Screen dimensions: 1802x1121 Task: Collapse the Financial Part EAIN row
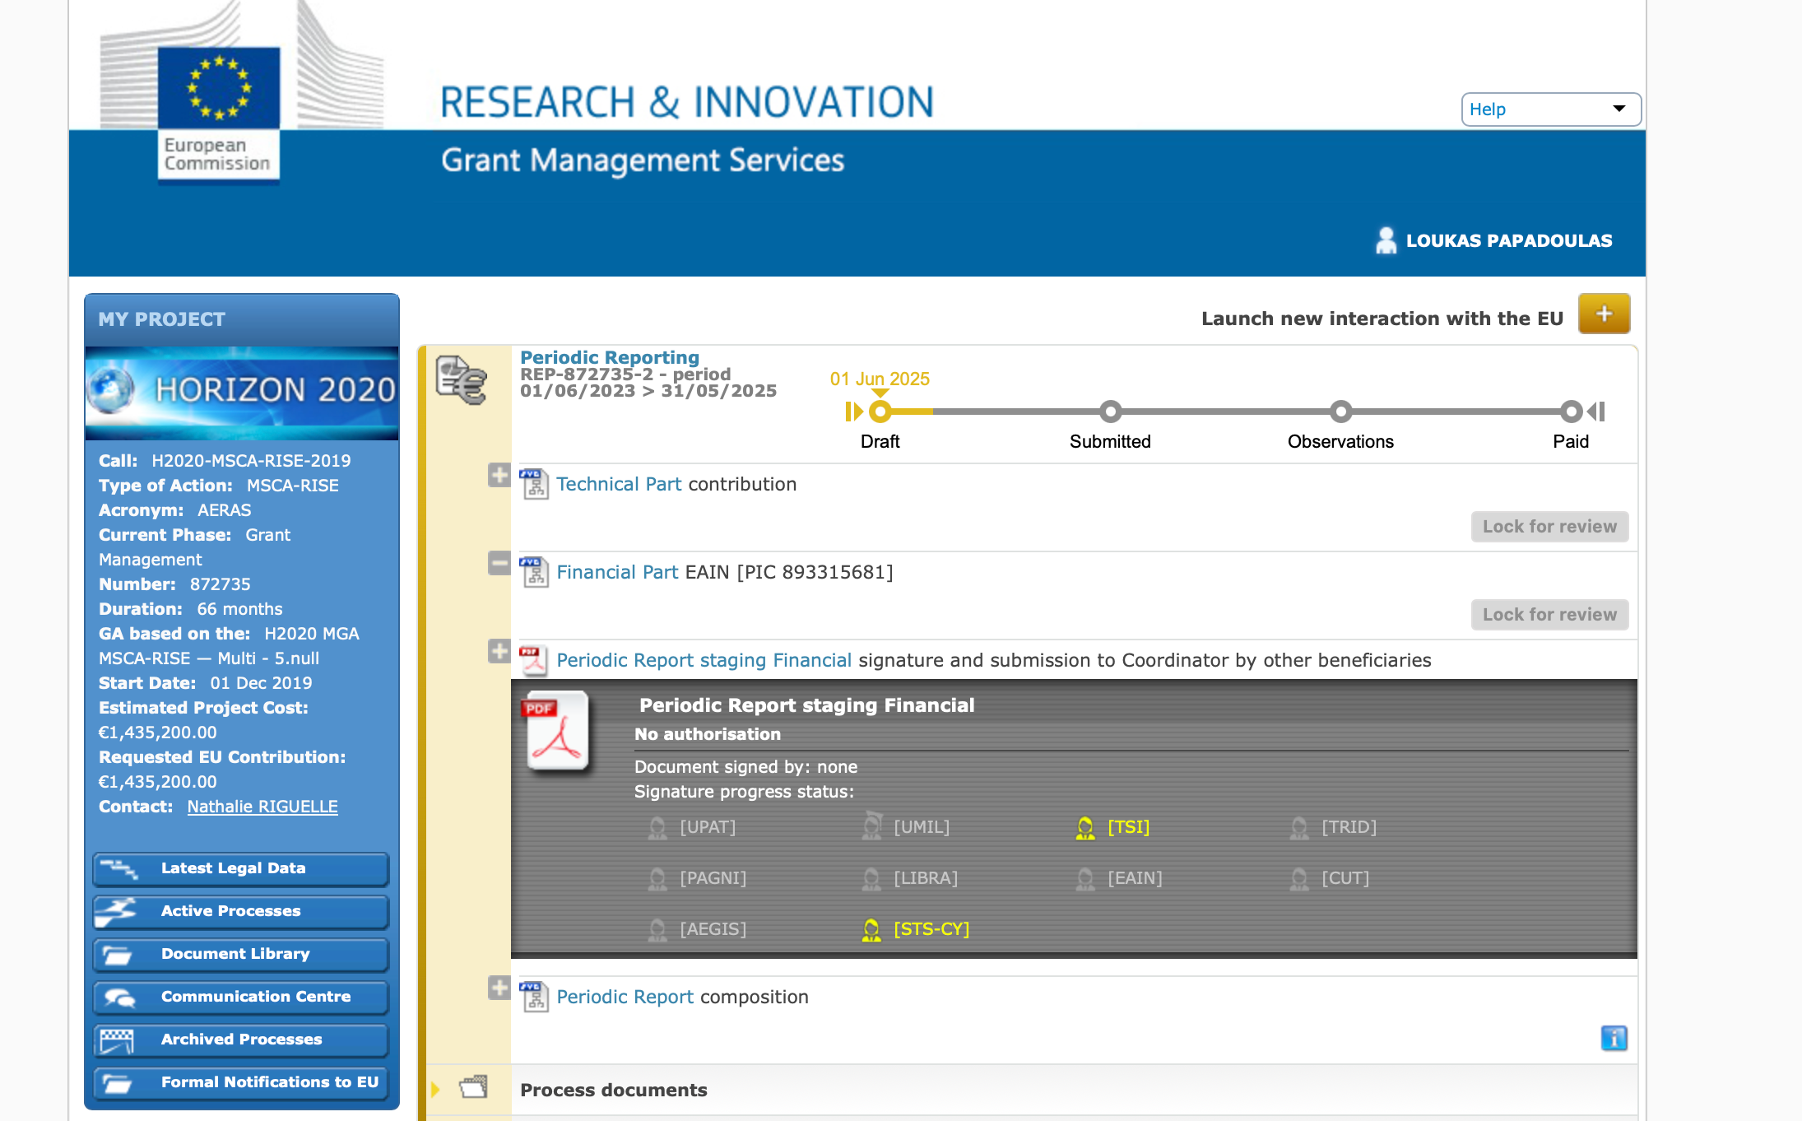click(x=499, y=563)
